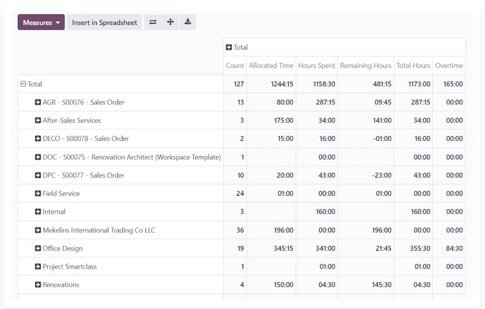Sort by the Count column header
Screen dimensions: 485x309
click(x=235, y=66)
